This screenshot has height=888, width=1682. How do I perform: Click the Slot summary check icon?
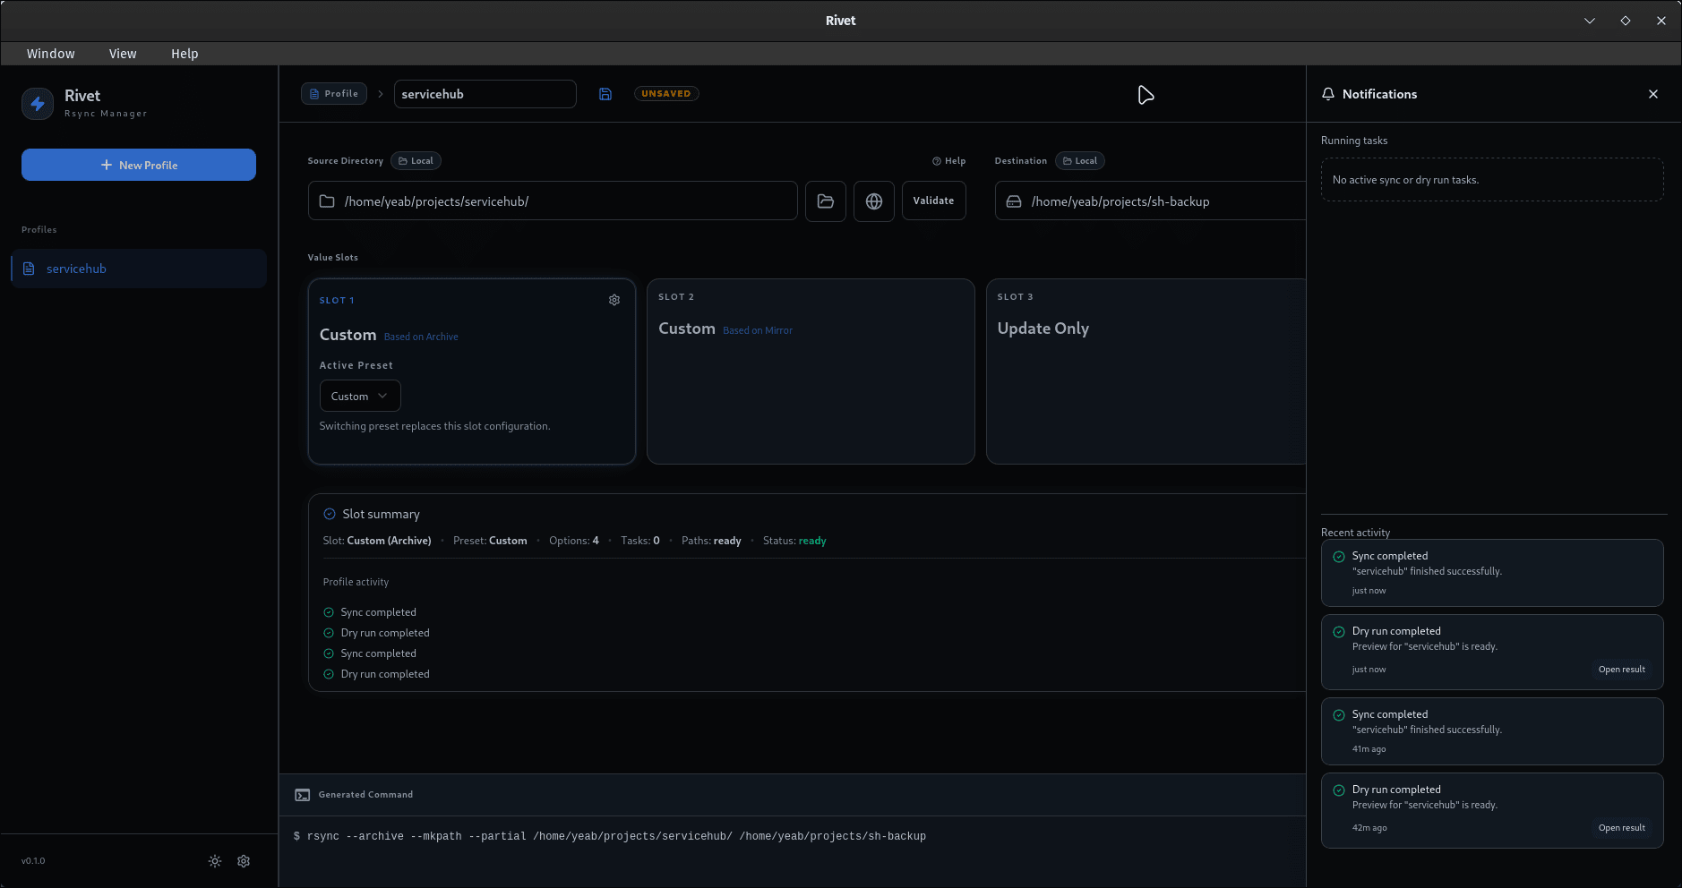tap(330, 514)
